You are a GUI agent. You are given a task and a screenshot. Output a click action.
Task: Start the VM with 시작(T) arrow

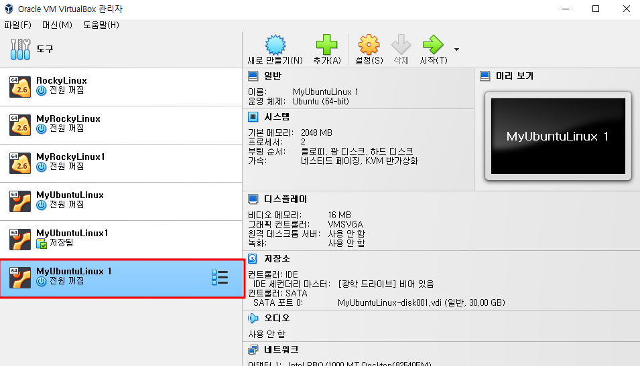point(433,44)
